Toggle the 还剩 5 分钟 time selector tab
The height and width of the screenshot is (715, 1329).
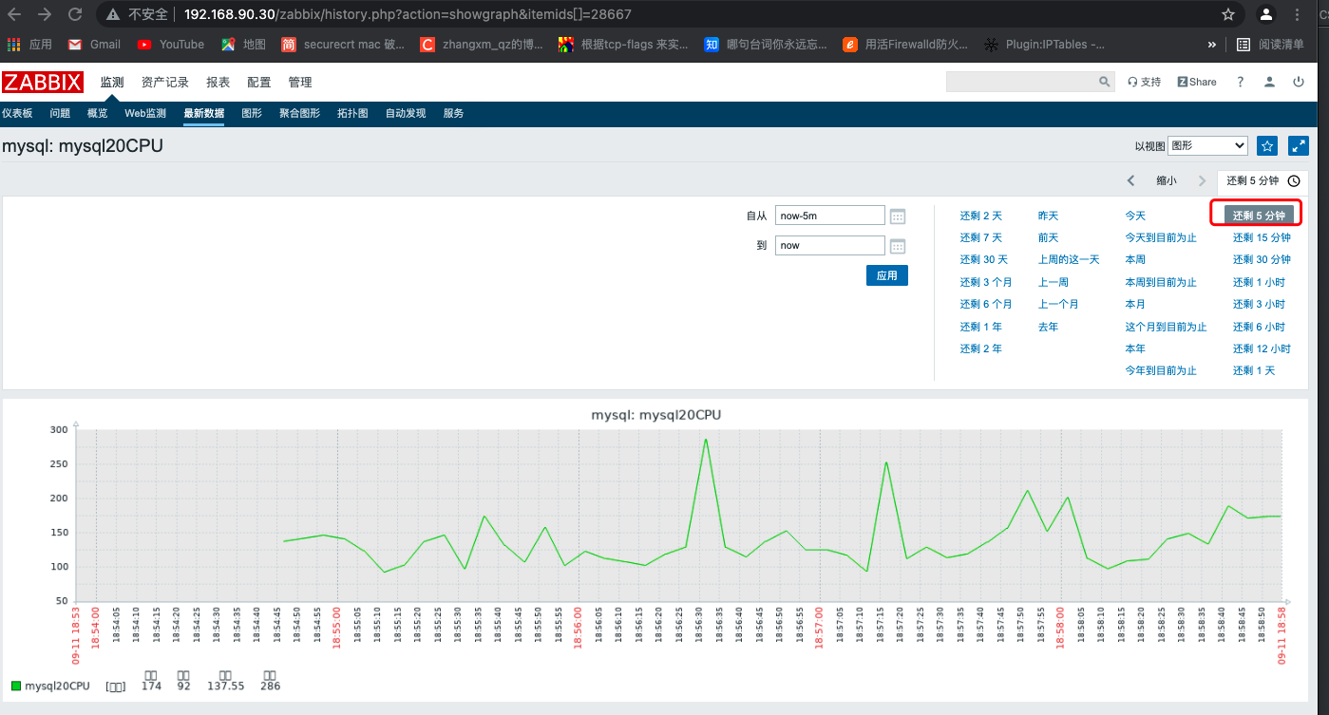1263,180
